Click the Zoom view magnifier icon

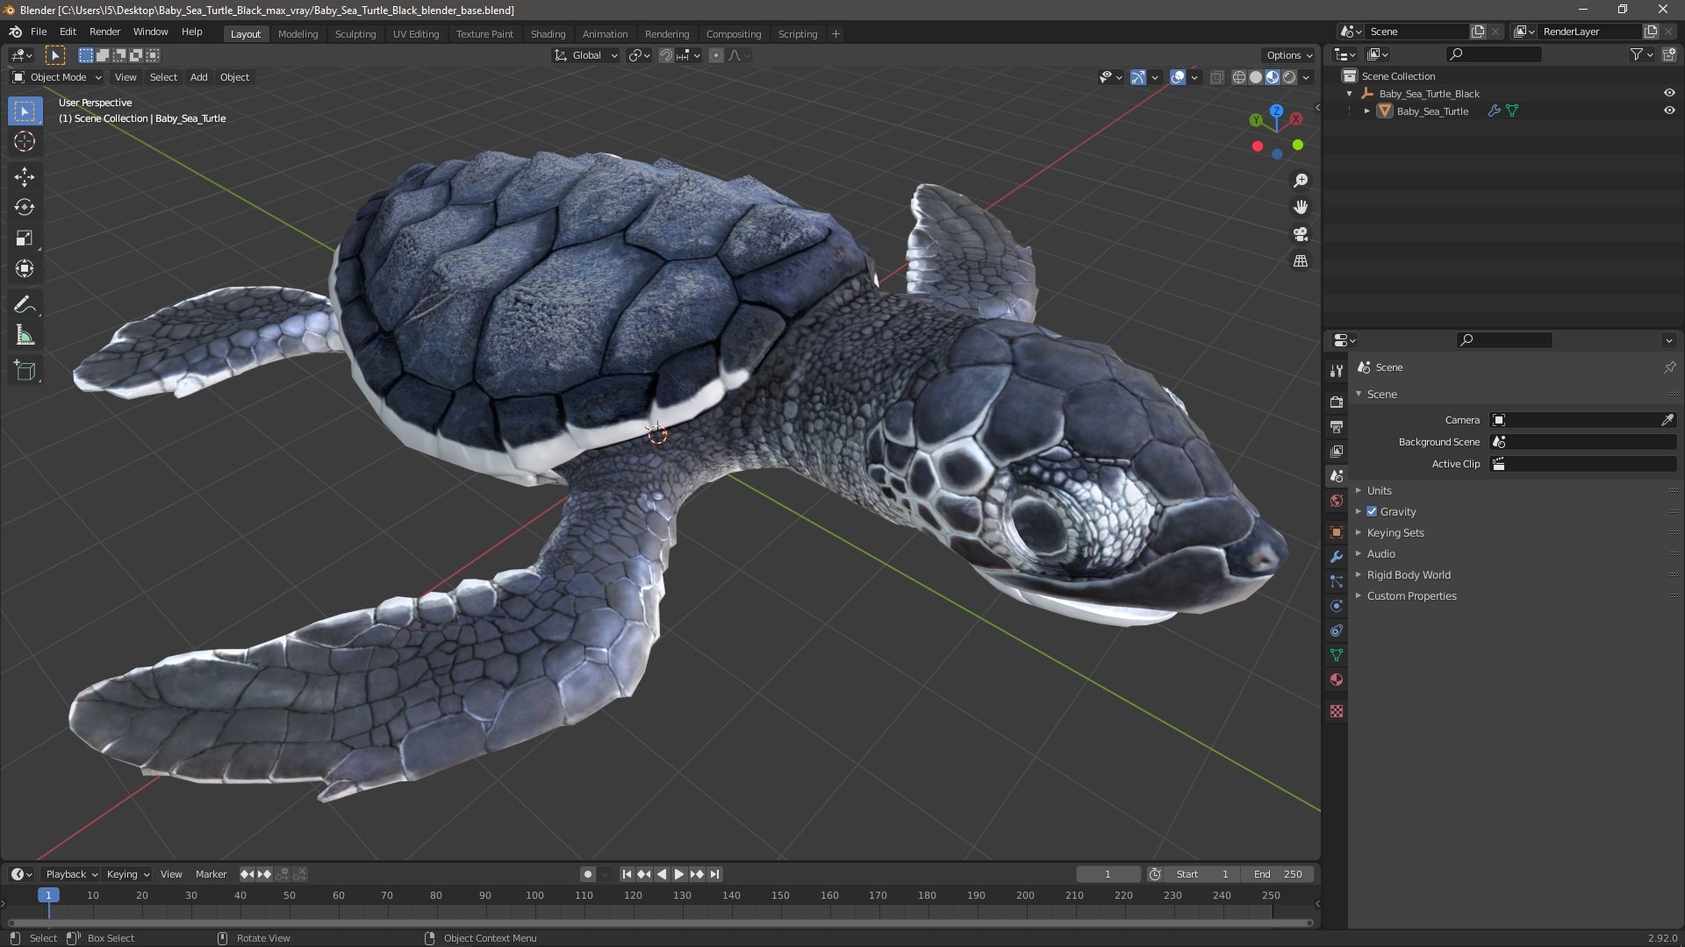pos(1301,181)
